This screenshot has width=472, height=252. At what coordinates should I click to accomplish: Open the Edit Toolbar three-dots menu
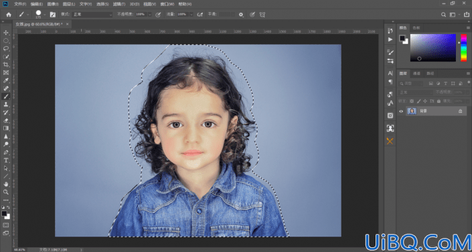pyautogui.click(x=6, y=200)
